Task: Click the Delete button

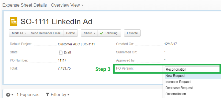Action: pos(71,33)
